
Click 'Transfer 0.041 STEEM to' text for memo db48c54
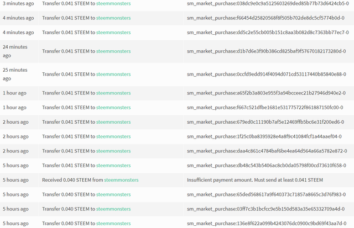point(69,166)
